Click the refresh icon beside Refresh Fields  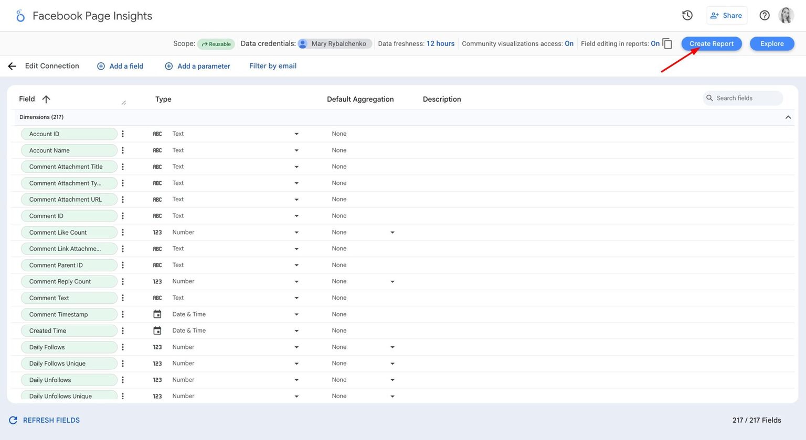tap(13, 420)
